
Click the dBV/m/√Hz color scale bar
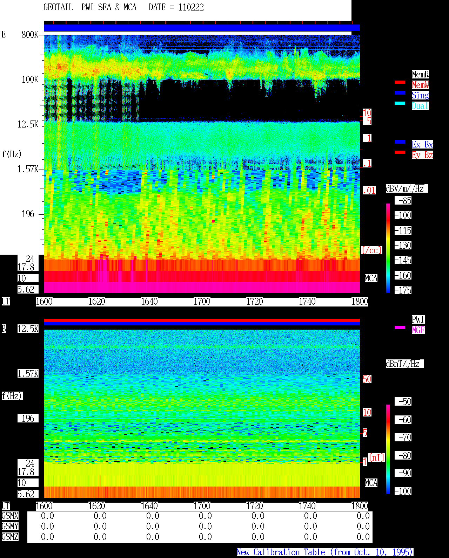point(388,248)
